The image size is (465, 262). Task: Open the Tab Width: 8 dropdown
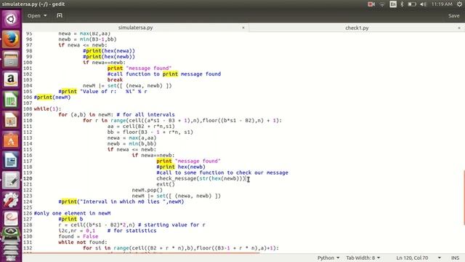pyautogui.click(x=363, y=258)
